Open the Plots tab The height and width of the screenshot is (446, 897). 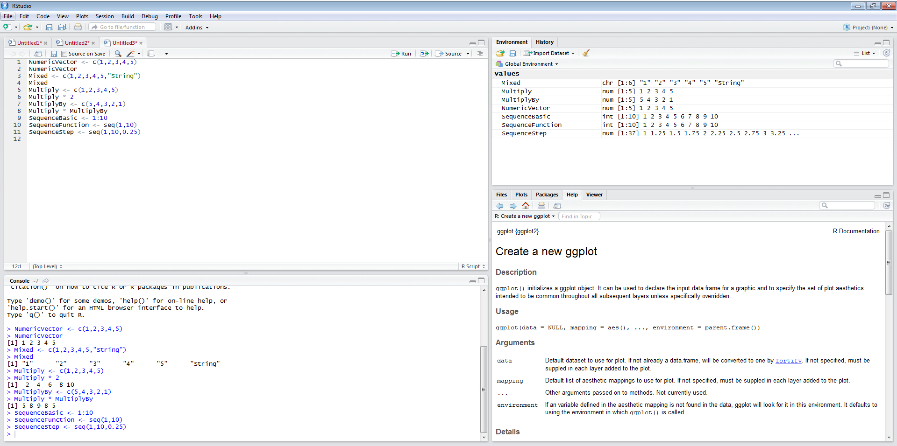click(x=521, y=195)
